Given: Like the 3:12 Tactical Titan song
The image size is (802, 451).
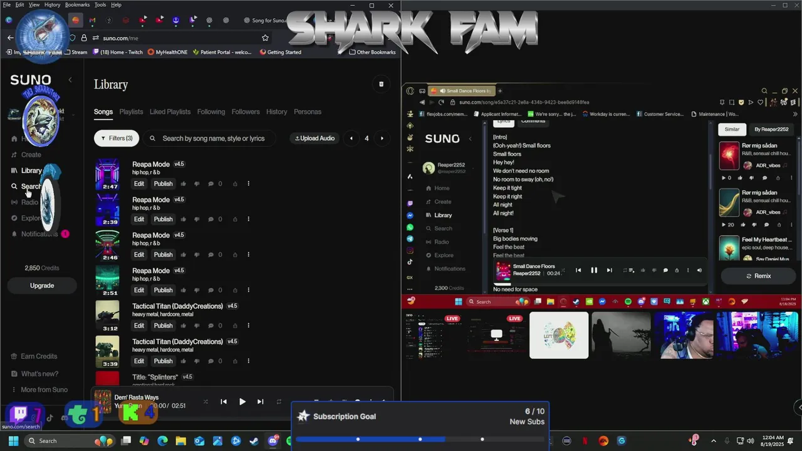Looking at the screenshot, I should (184, 326).
